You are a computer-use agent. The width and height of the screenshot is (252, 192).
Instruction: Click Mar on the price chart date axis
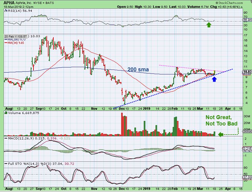200,109
